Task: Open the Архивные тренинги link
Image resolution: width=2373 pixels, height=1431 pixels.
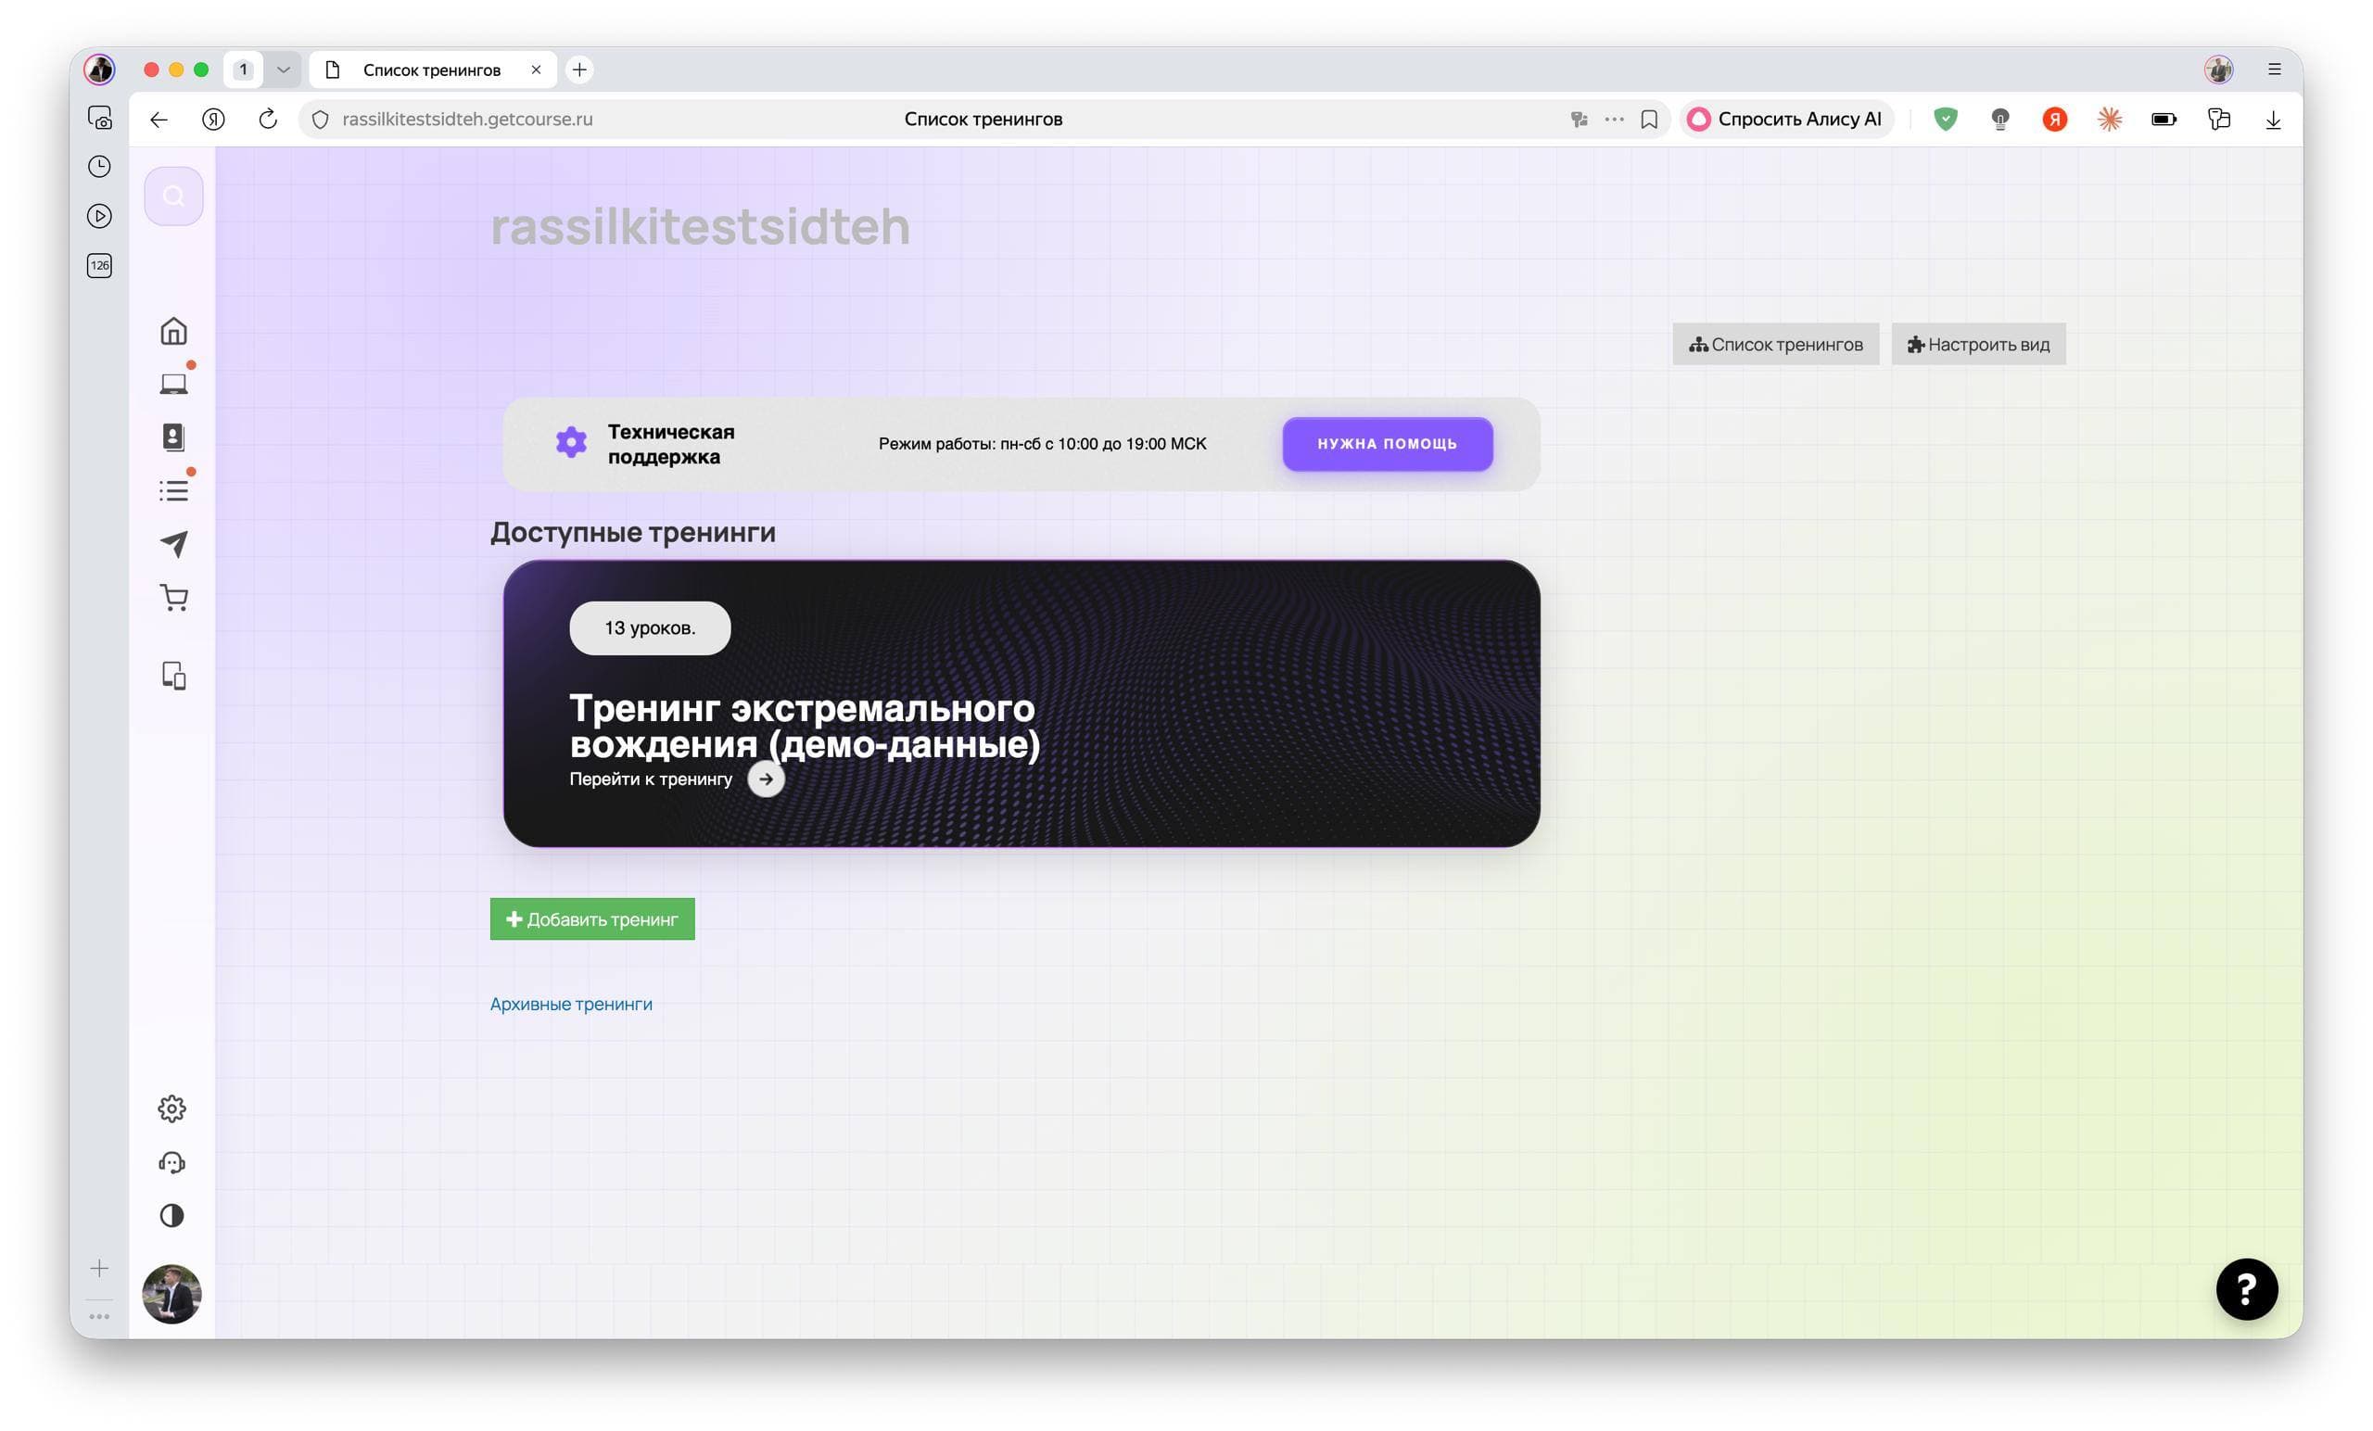Action: (x=571, y=1005)
